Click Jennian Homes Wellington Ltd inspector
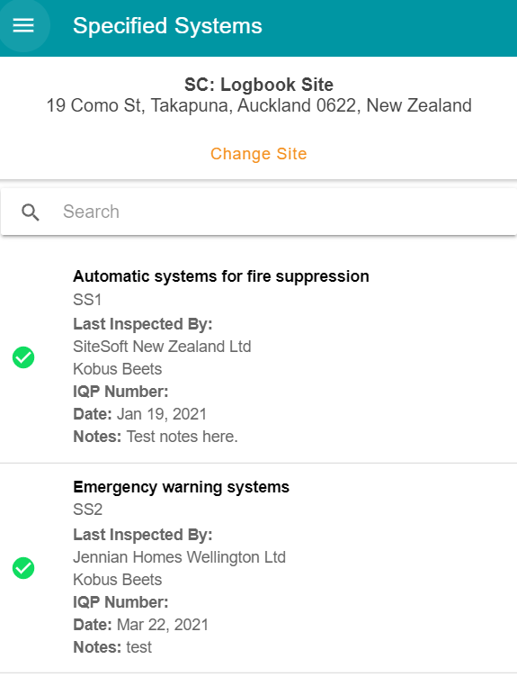The image size is (517, 686). tap(179, 557)
